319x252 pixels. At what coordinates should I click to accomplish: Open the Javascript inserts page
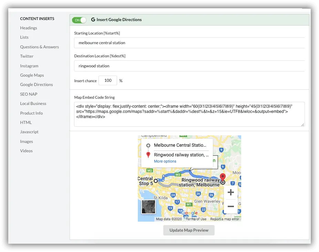(29, 132)
